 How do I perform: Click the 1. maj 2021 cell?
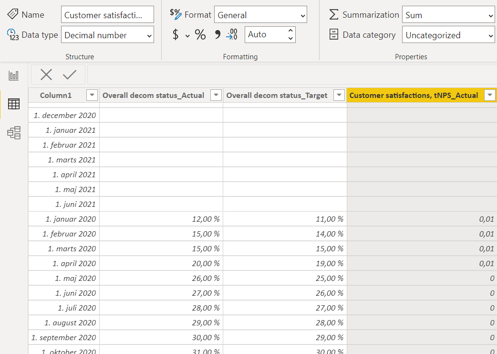(64, 189)
